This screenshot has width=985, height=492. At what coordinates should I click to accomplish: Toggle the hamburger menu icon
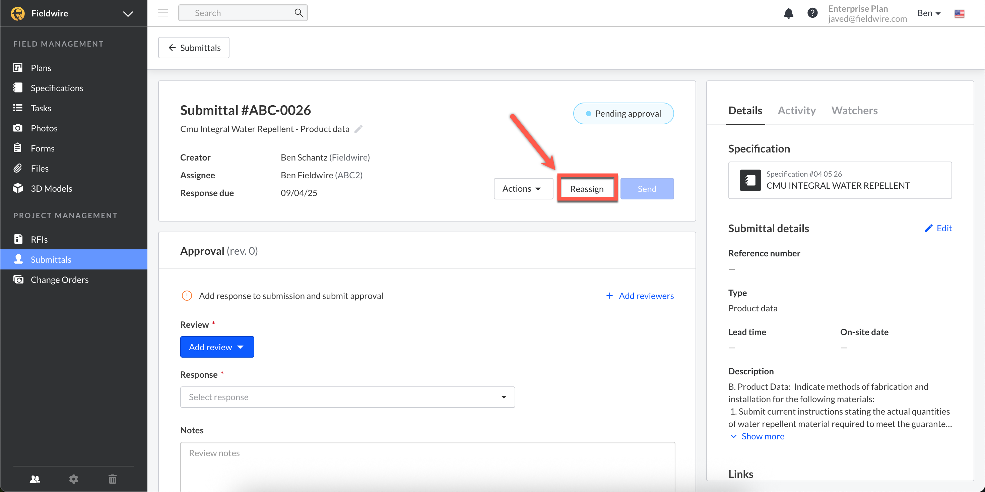[x=163, y=13]
